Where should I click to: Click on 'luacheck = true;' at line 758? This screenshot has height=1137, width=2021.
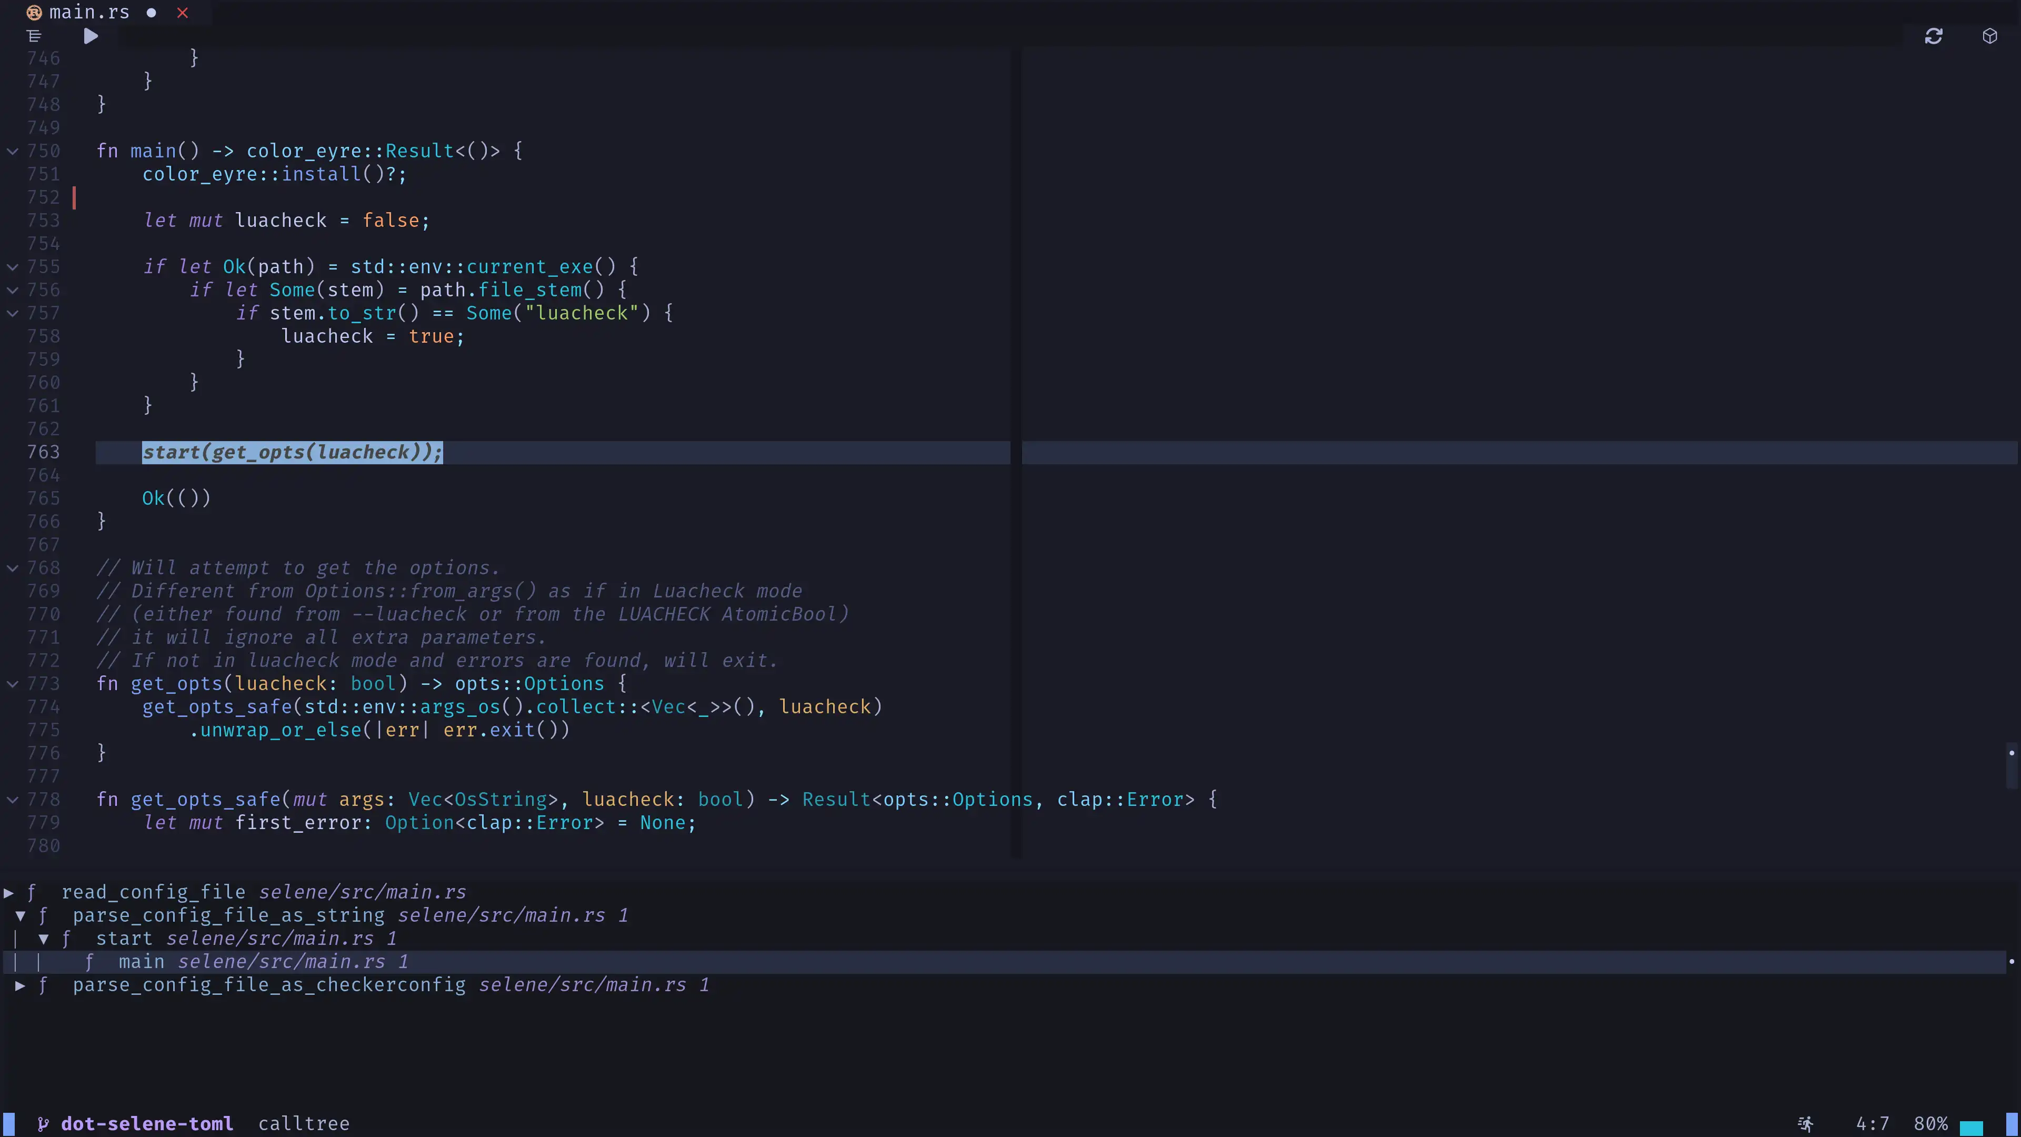click(374, 337)
